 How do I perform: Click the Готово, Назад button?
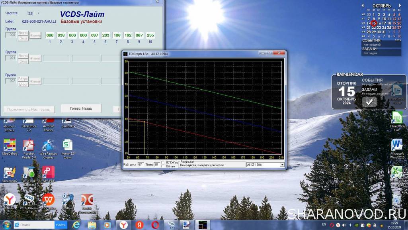(81, 108)
